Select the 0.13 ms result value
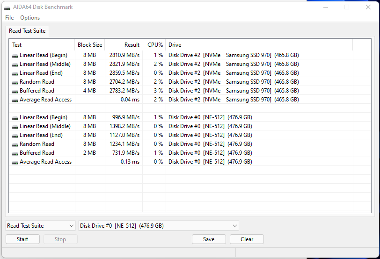 tap(130, 162)
